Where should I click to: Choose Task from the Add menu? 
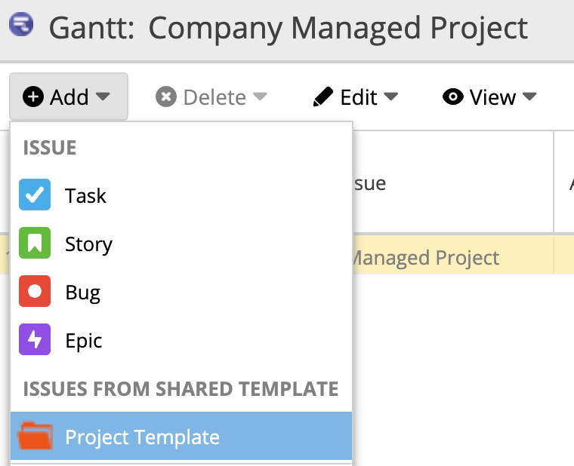click(85, 195)
